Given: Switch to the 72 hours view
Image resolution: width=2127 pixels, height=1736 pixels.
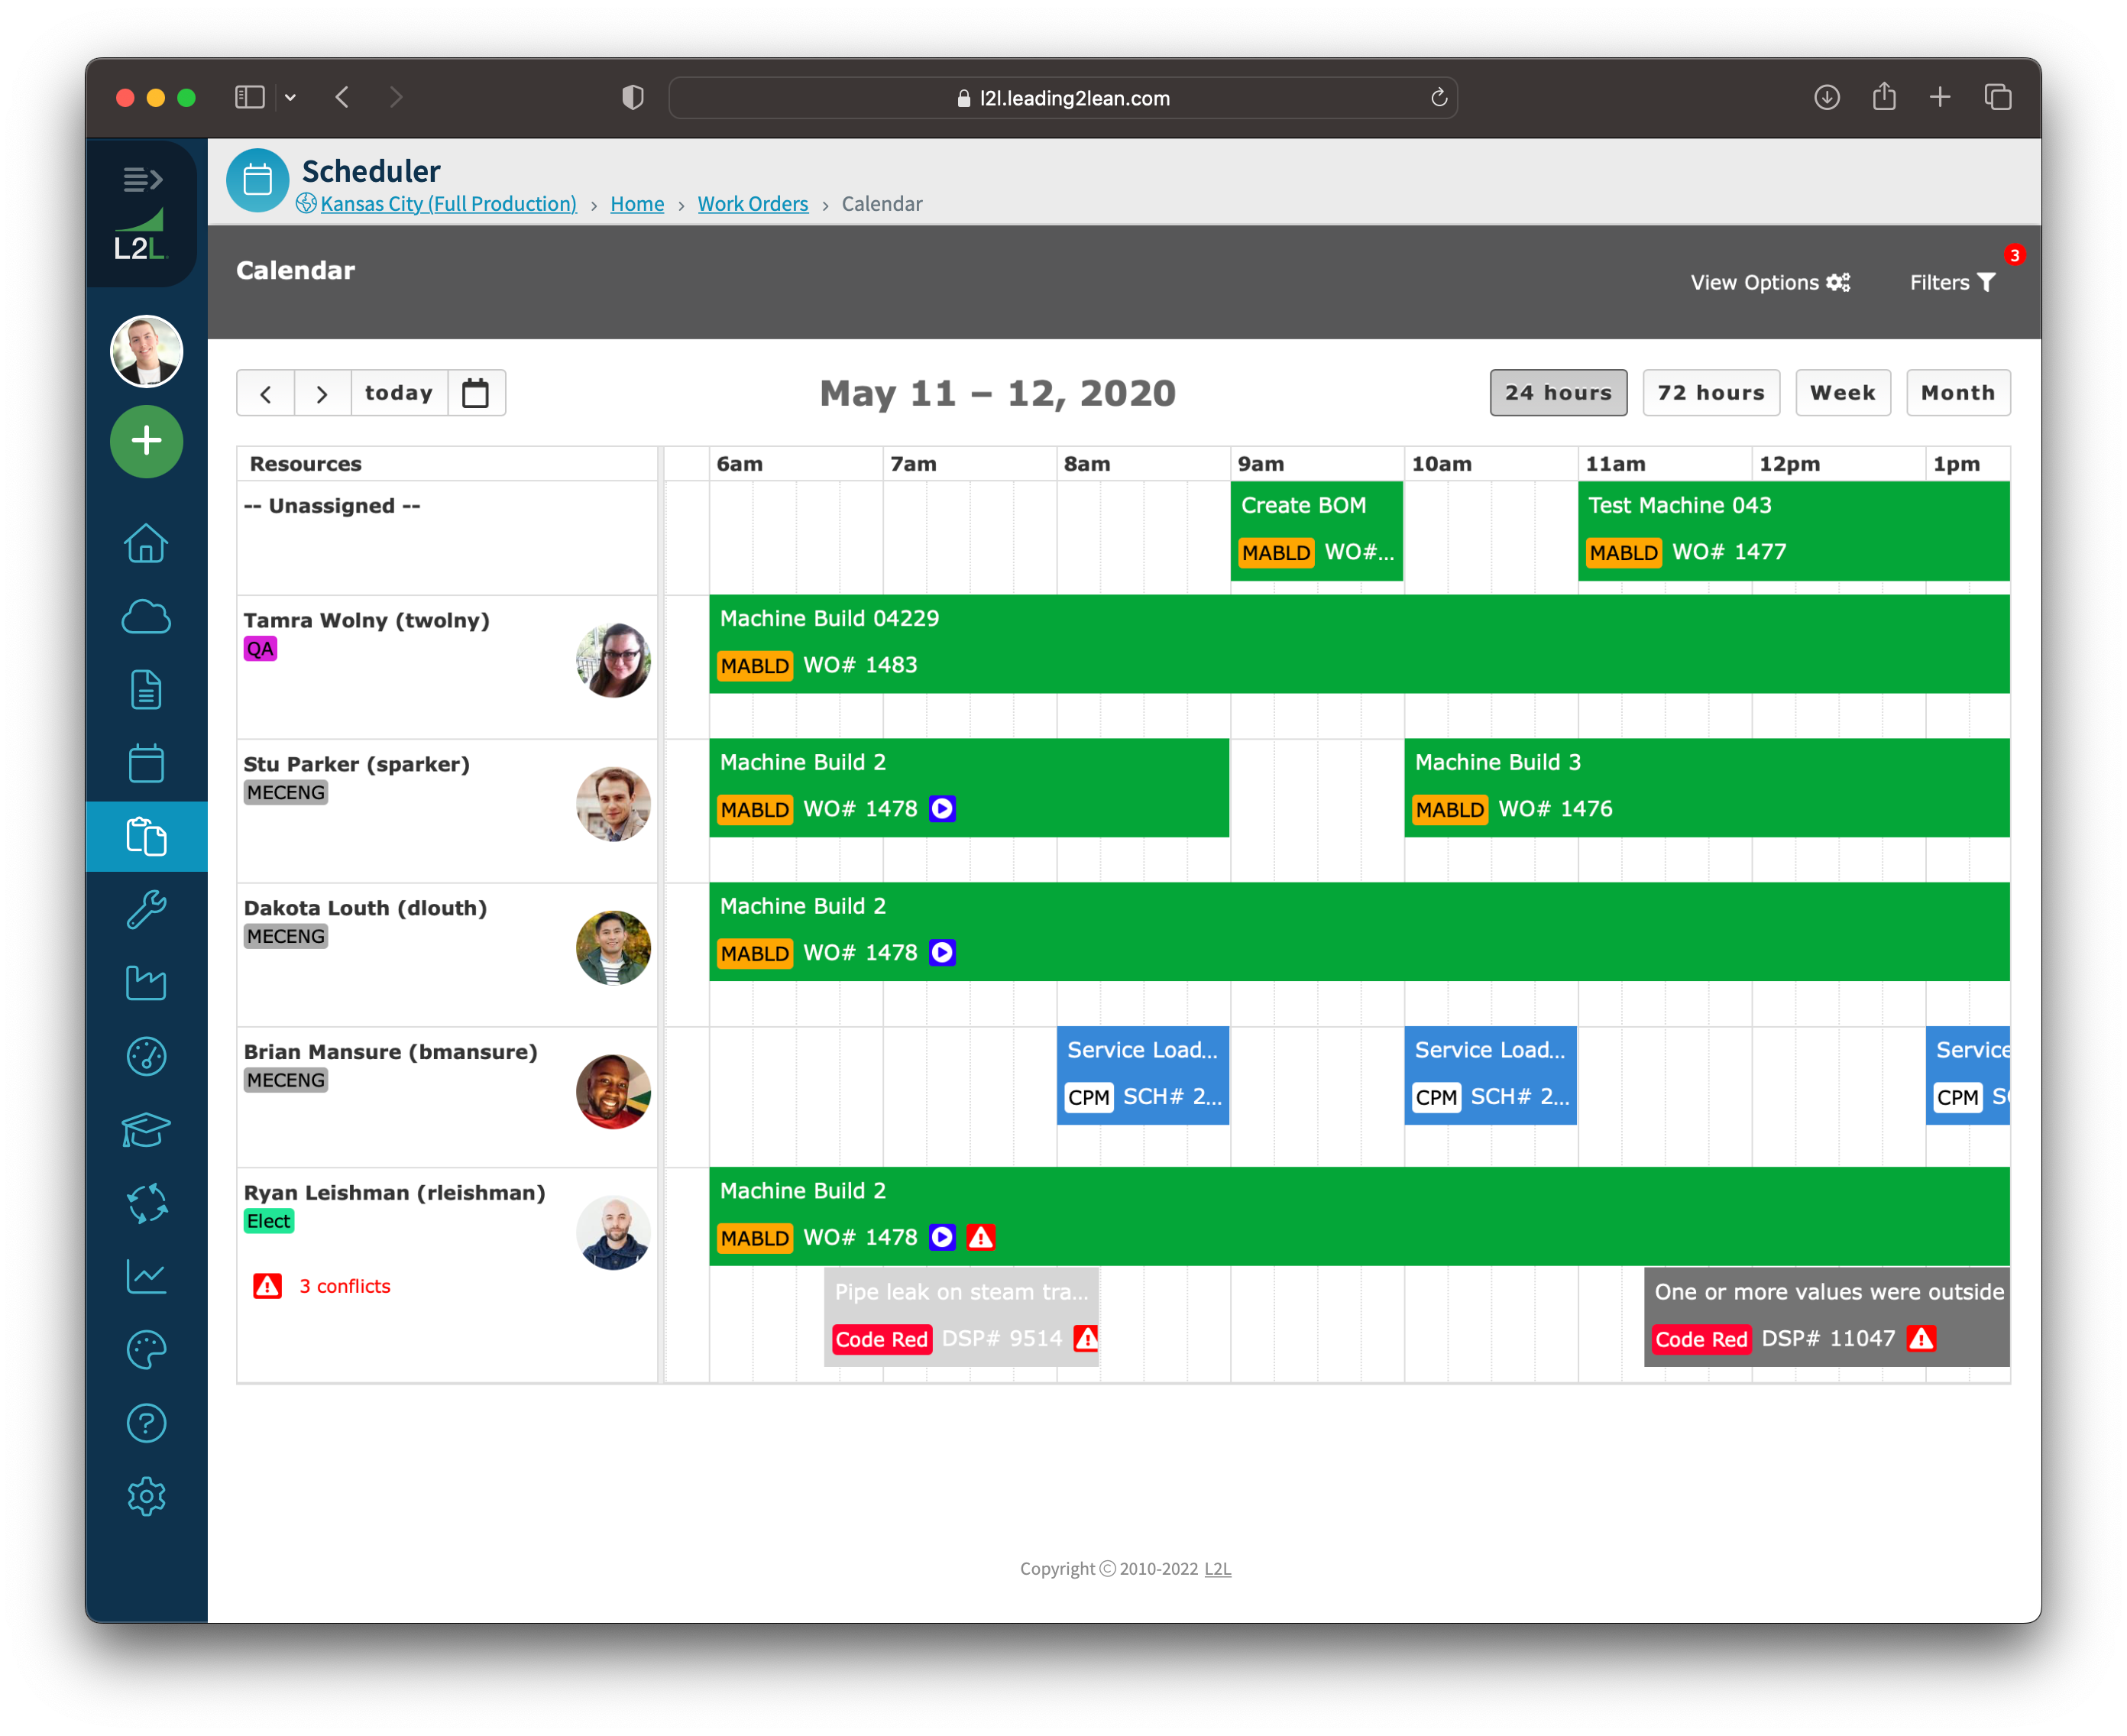Looking at the screenshot, I should pyautogui.click(x=1711, y=392).
